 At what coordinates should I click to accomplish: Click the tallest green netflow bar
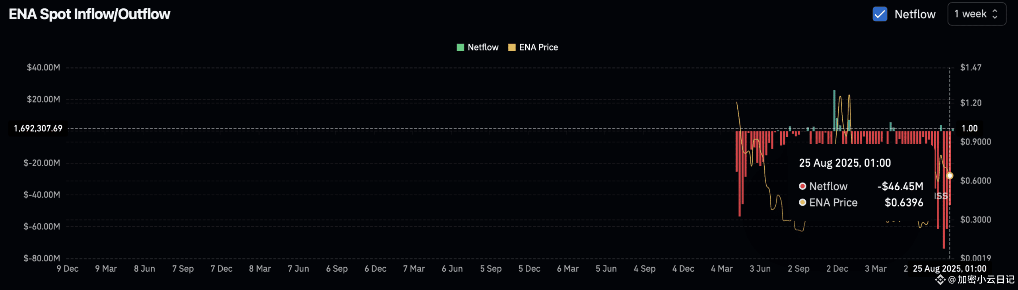click(834, 110)
